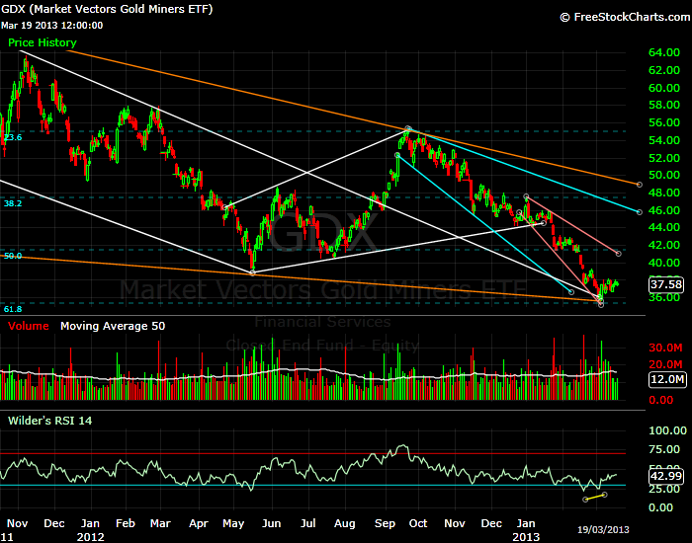Click the 20.0M volume axis label
The height and width of the screenshot is (543, 692).
[665, 364]
